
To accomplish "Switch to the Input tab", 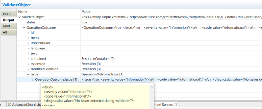I will click(8, 14).
